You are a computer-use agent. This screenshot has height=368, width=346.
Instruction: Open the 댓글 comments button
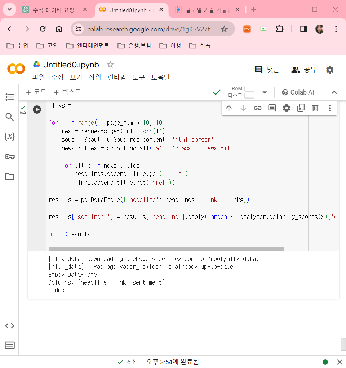(x=267, y=70)
